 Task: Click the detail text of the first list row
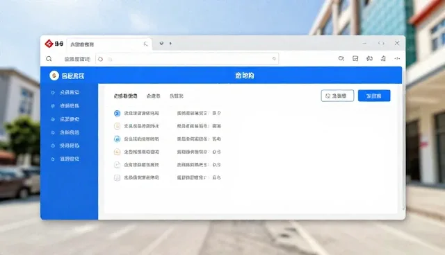199,113
